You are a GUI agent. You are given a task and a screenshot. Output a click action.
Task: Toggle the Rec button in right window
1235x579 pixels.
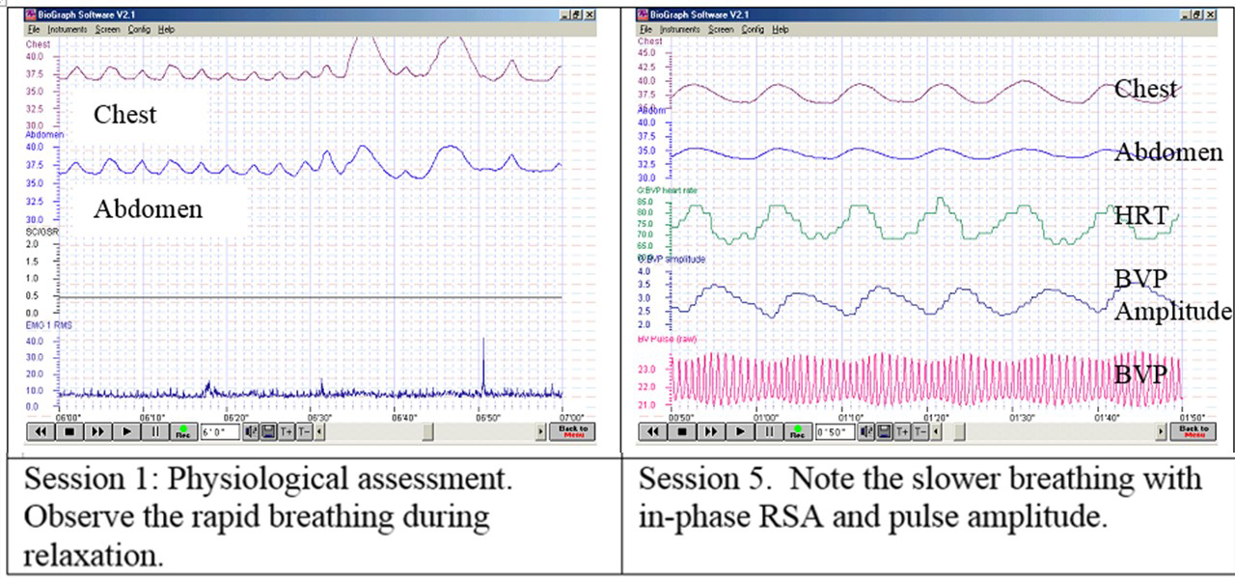(x=797, y=432)
